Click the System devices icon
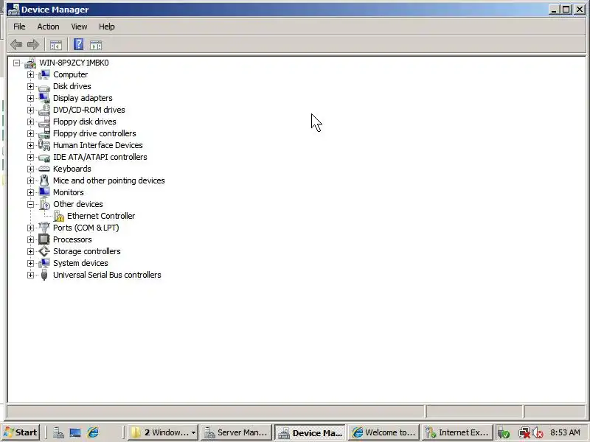 coord(44,263)
